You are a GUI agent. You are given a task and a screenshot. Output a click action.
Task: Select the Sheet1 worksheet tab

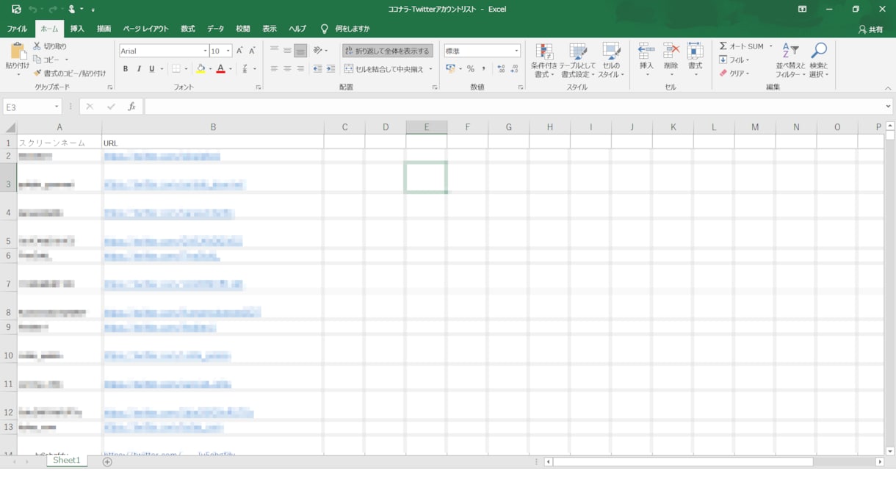point(66,461)
